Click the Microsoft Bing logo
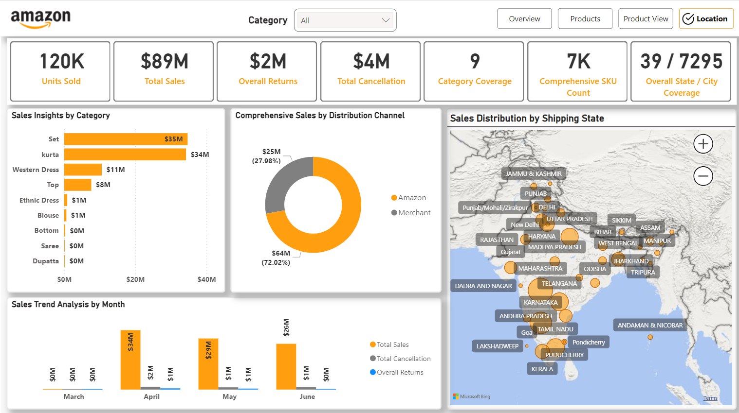The height and width of the screenshot is (413, 739). coord(471,396)
